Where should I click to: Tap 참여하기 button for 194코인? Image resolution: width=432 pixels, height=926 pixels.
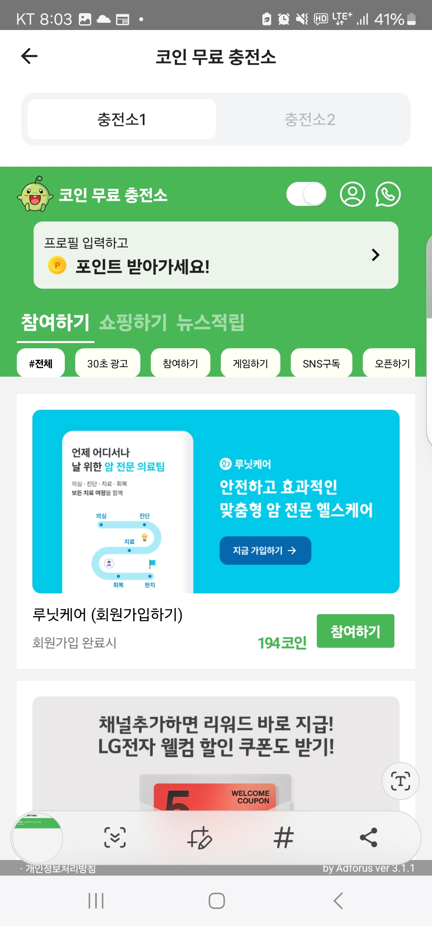[x=355, y=631]
